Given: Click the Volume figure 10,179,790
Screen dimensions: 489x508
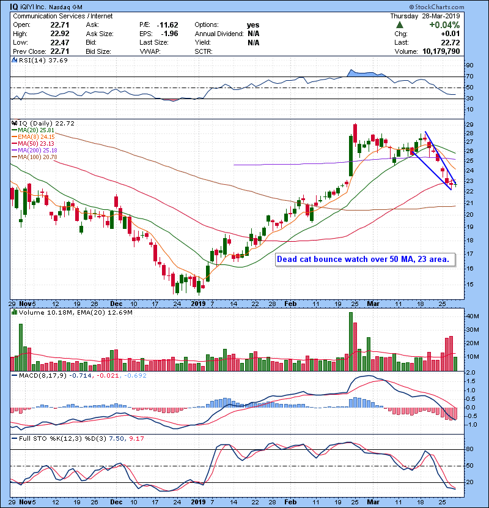Looking at the screenshot, I should click(x=441, y=51).
